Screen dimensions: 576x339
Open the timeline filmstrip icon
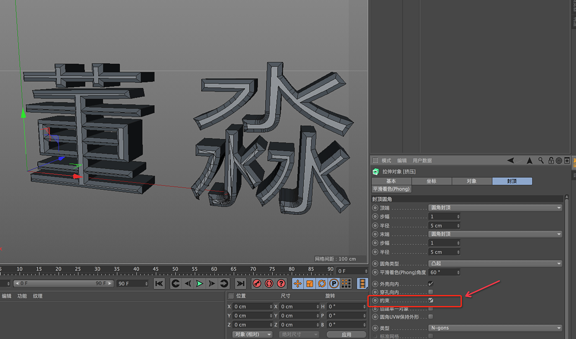pyautogui.click(x=362, y=283)
